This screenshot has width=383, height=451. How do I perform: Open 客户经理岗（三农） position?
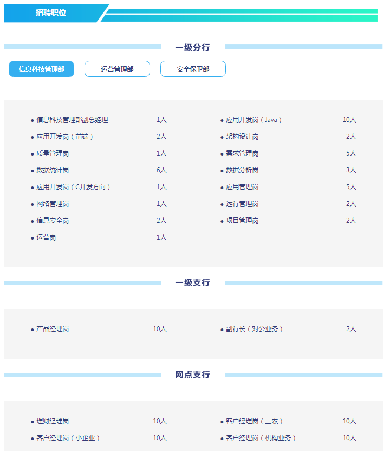coord(255,421)
